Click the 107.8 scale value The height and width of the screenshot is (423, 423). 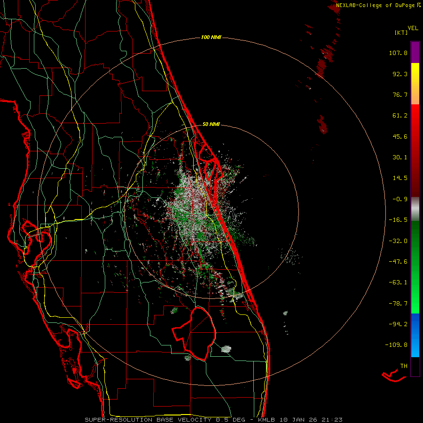tap(398, 53)
